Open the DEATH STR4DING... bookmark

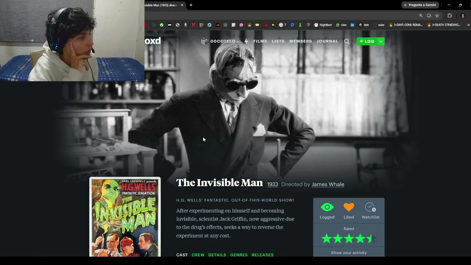[x=444, y=25]
